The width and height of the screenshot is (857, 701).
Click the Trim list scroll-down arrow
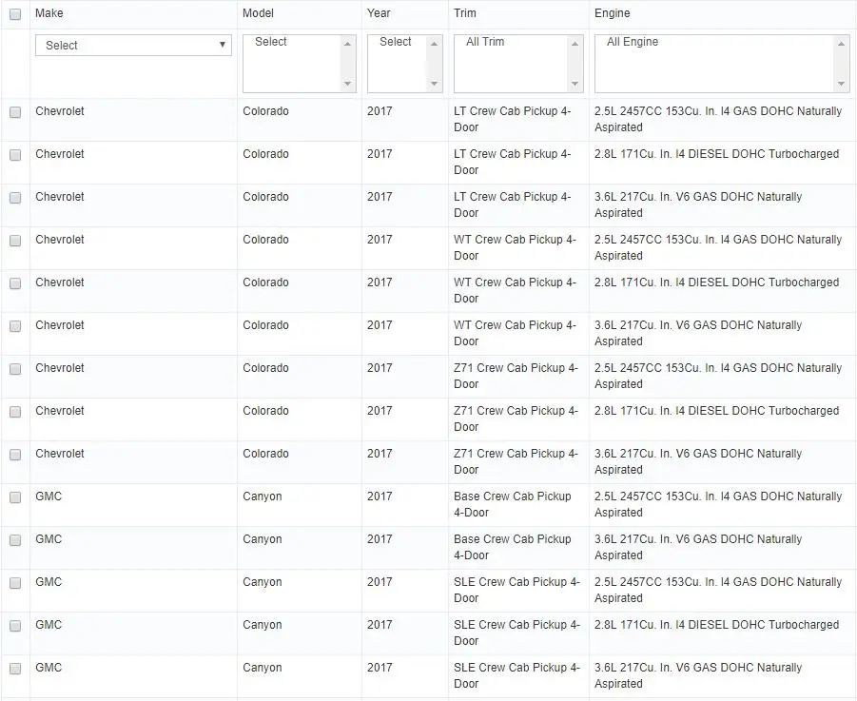pyautogui.click(x=575, y=84)
